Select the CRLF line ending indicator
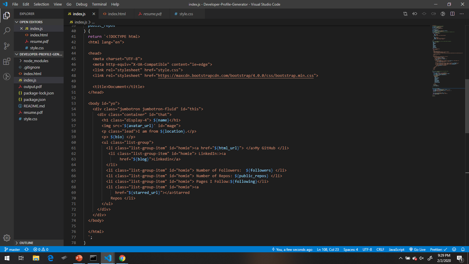This screenshot has height=264, width=469. [x=380, y=249]
